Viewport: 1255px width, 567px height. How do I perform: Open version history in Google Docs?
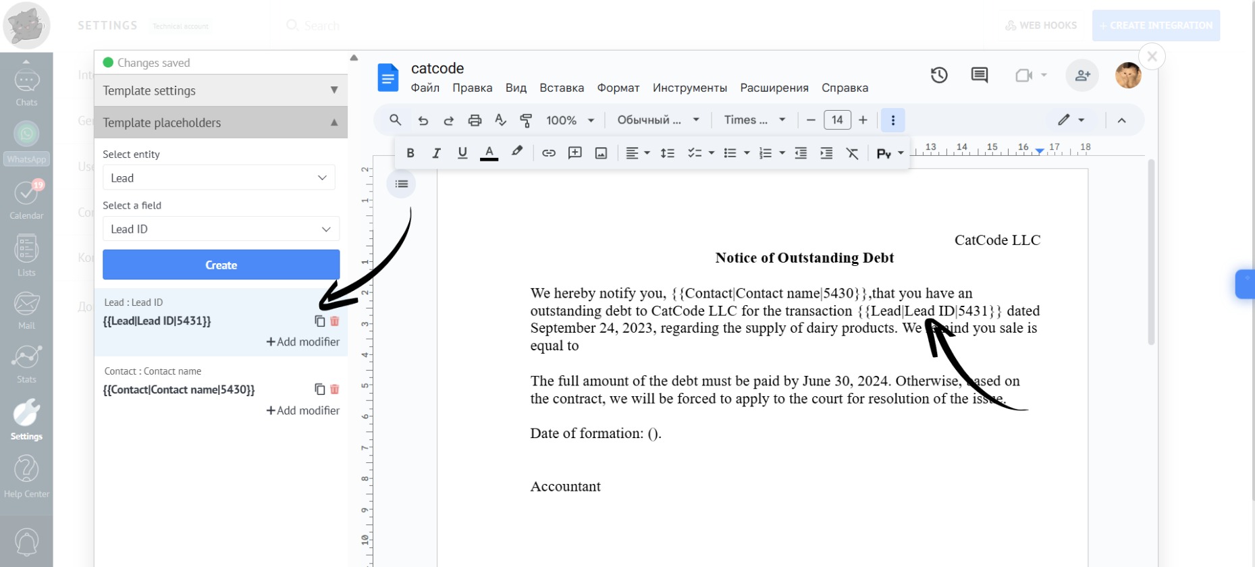pos(939,76)
